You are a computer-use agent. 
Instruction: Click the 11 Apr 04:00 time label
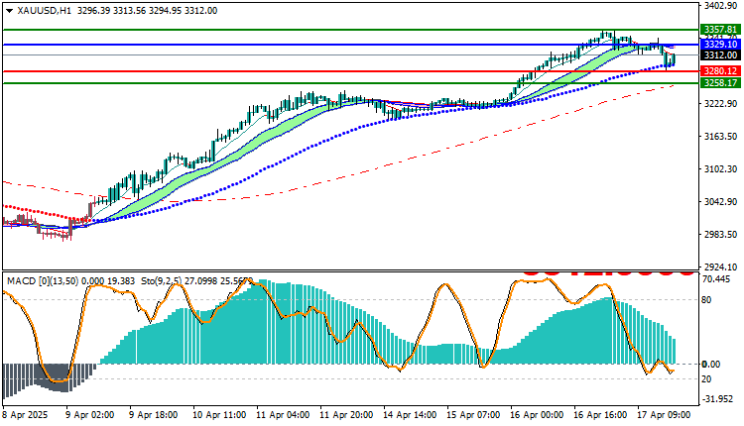pos(283,415)
